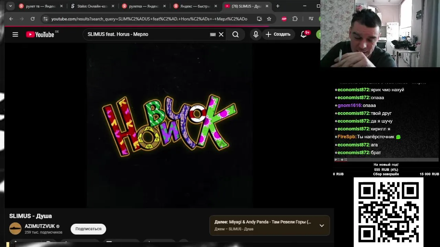
Task: Click next track Miyagi & Andy Panda title
Action: tap(270, 222)
